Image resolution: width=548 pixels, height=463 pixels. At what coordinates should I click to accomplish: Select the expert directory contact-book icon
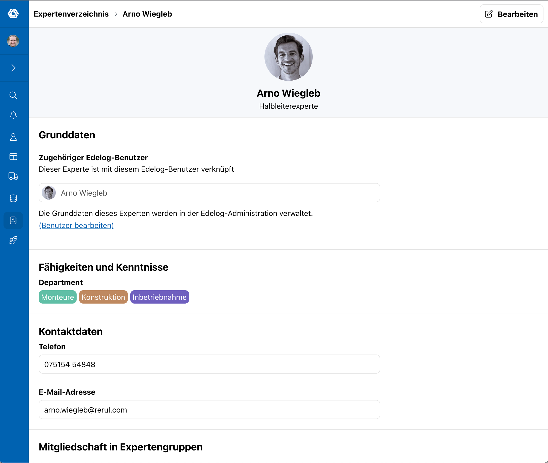pyautogui.click(x=13, y=220)
